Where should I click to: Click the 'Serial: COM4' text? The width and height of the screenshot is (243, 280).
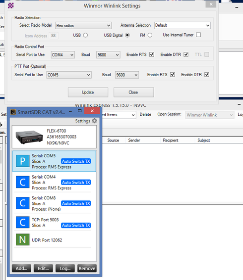tap(44, 177)
